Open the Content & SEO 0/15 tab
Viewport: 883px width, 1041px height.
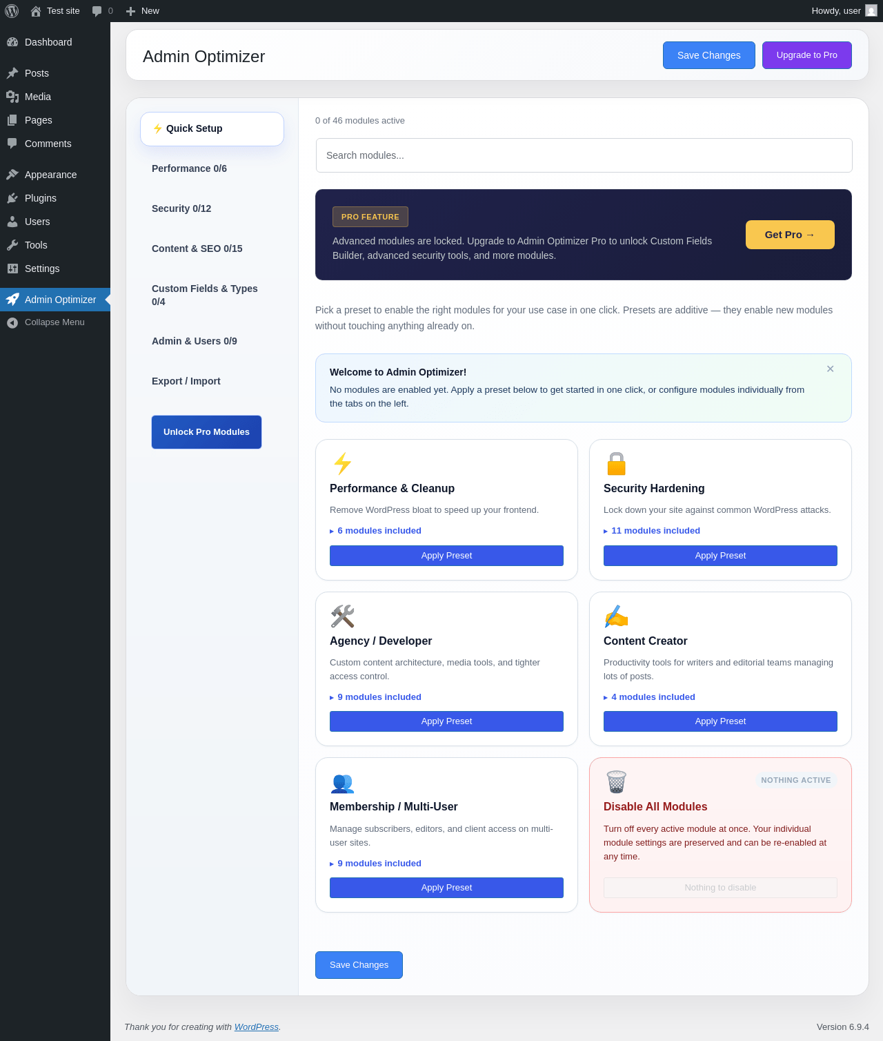point(212,249)
